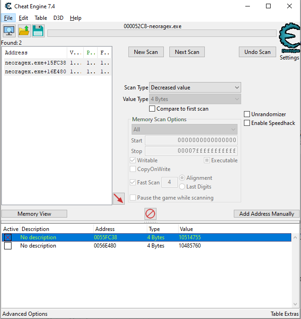
Task: Open the memory region All dropdown
Action: pos(185,130)
